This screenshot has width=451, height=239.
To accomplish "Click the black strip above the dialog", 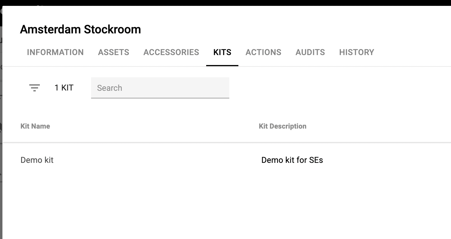I will tap(225, 3).
